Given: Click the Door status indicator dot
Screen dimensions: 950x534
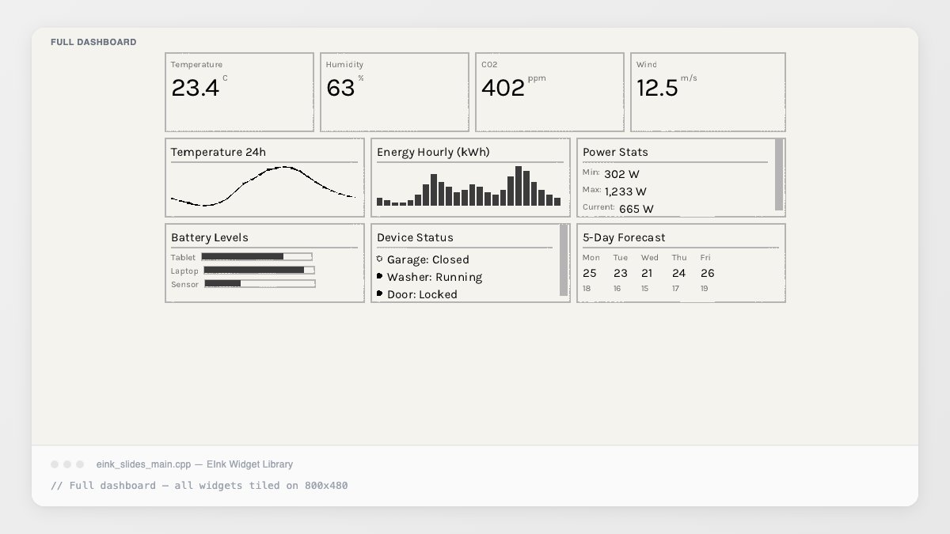Looking at the screenshot, I should pyautogui.click(x=379, y=294).
